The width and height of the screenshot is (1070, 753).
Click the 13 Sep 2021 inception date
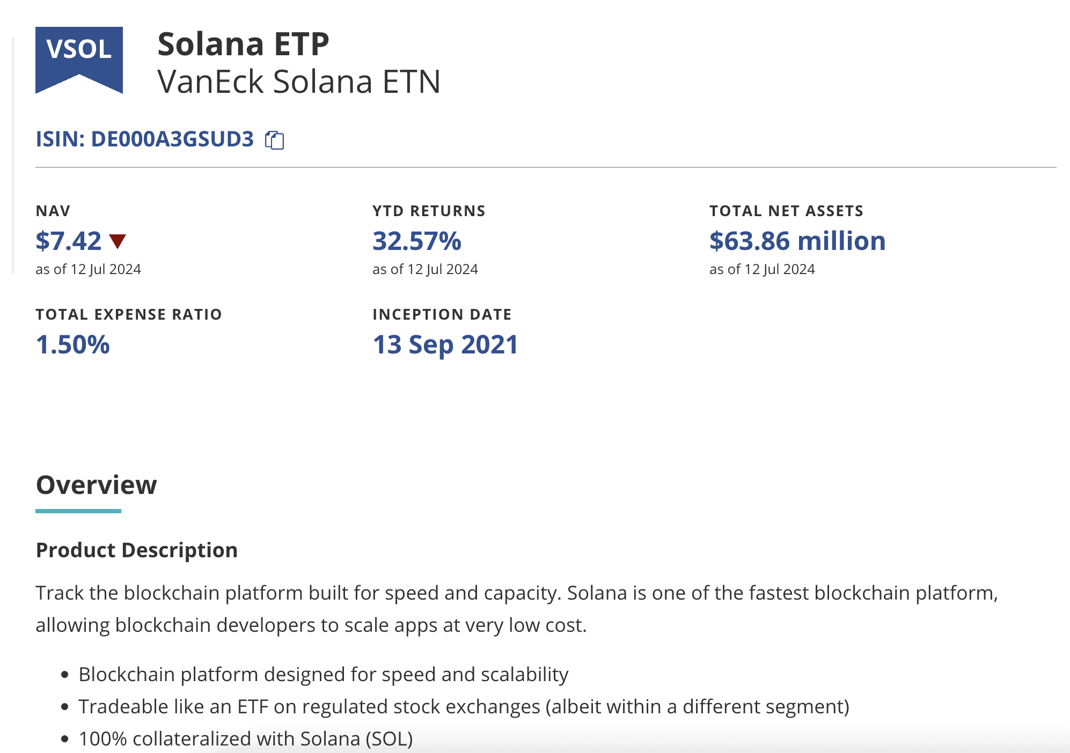click(x=445, y=344)
